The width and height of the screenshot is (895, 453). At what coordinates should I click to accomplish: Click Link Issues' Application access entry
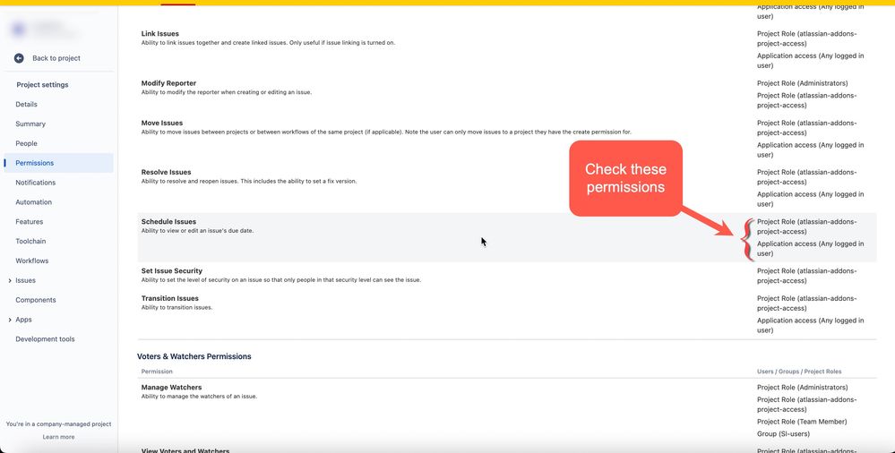[811, 61]
